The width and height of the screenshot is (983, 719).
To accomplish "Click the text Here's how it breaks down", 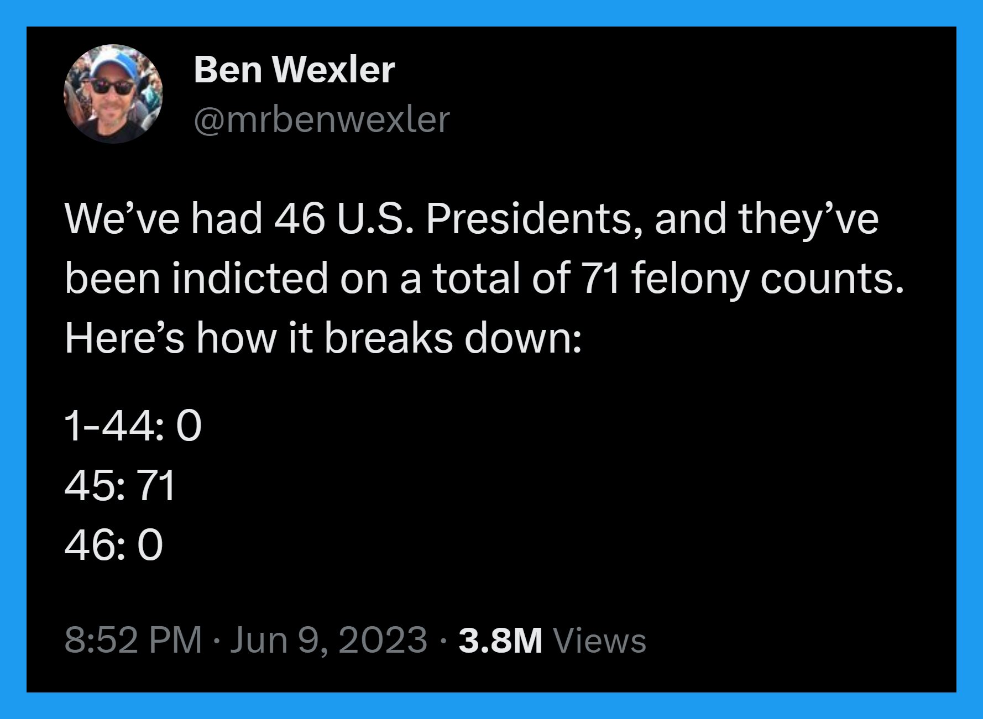I will coord(323,338).
